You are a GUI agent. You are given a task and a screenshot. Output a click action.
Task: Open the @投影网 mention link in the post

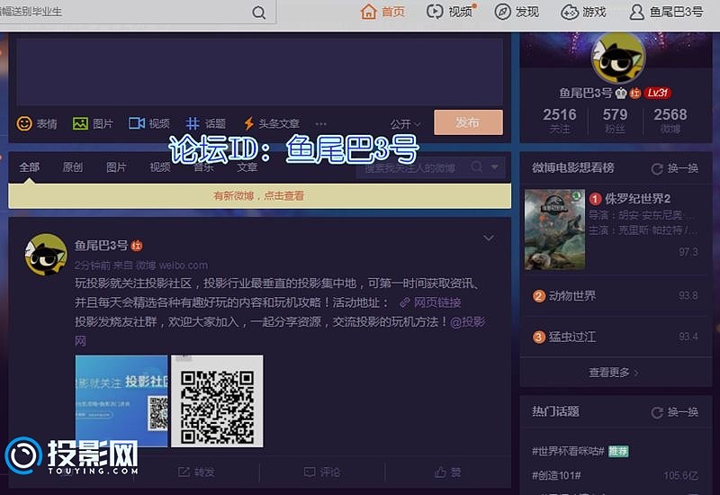tap(468, 322)
